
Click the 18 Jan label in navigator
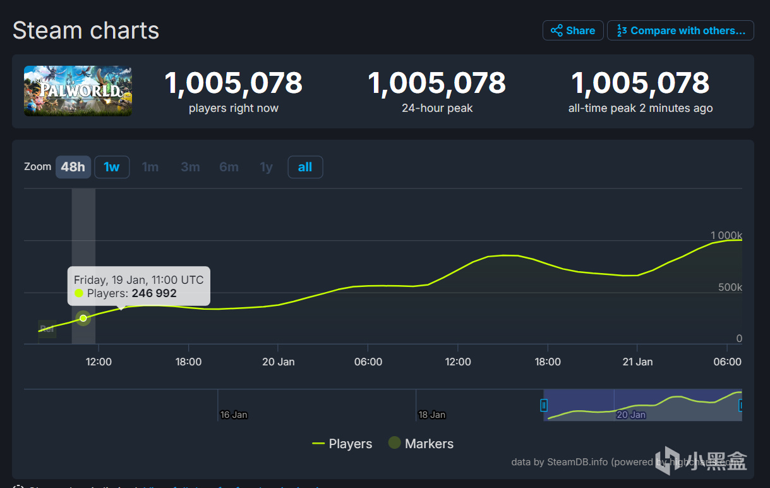432,415
